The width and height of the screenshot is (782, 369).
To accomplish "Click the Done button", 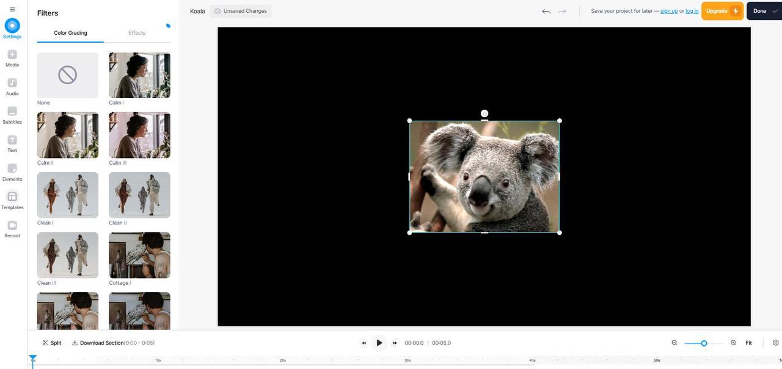I will tap(764, 11).
